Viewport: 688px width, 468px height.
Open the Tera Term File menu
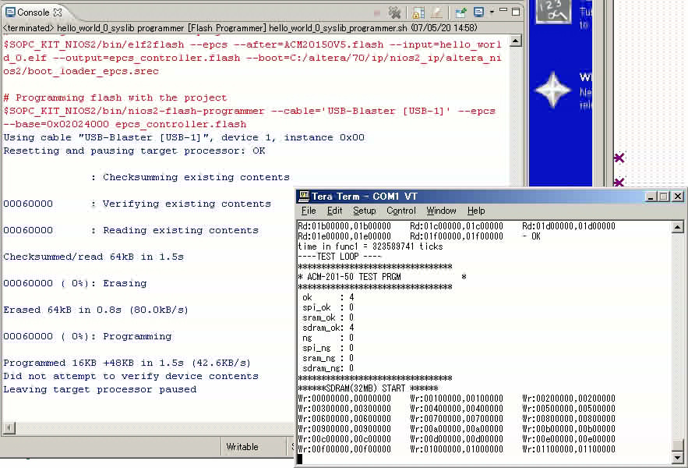click(x=309, y=211)
